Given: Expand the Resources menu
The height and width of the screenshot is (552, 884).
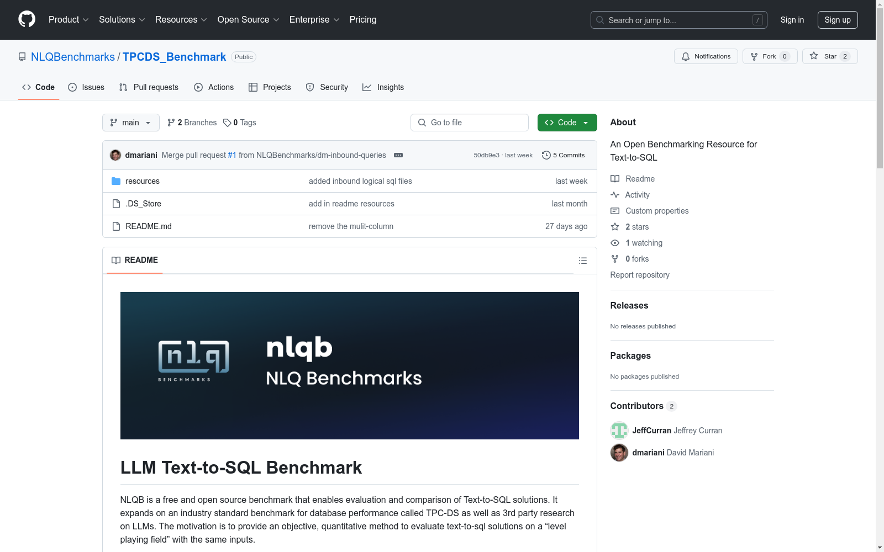Looking at the screenshot, I should pos(181,19).
